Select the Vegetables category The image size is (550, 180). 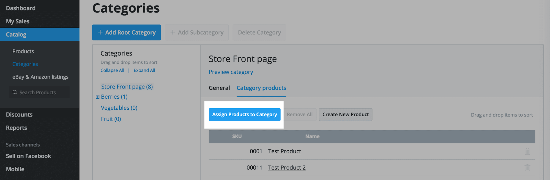tap(119, 108)
